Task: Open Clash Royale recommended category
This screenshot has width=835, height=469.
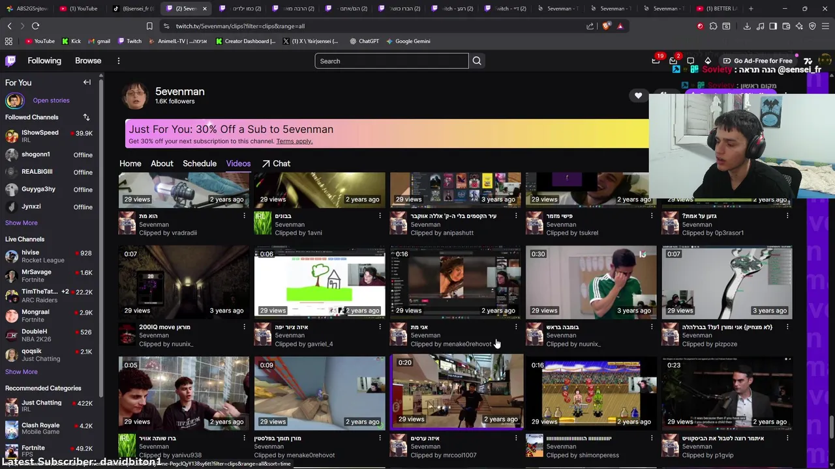Action: coord(49,427)
